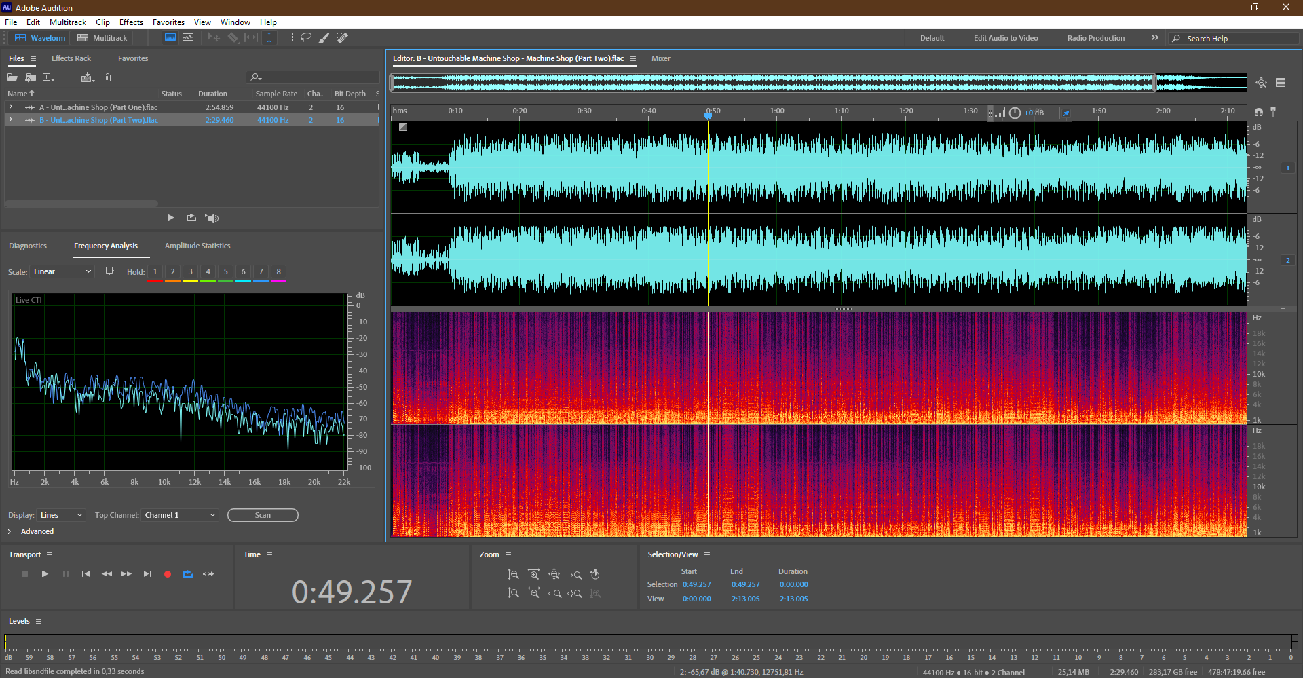This screenshot has width=1303, height=678.
Task: Open the Editor panel menu icon
Action: coord(632,59)
